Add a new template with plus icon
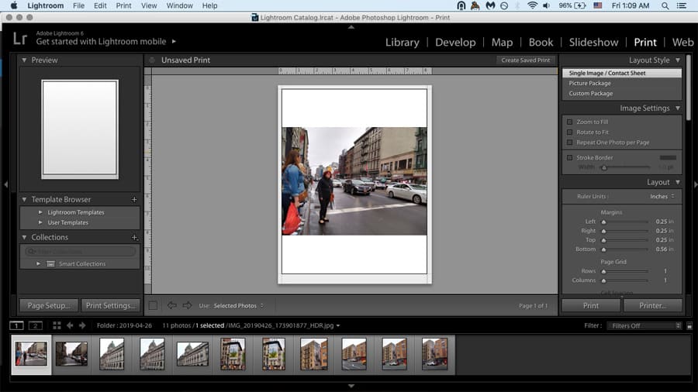698x392 pixels. point(134,200)
